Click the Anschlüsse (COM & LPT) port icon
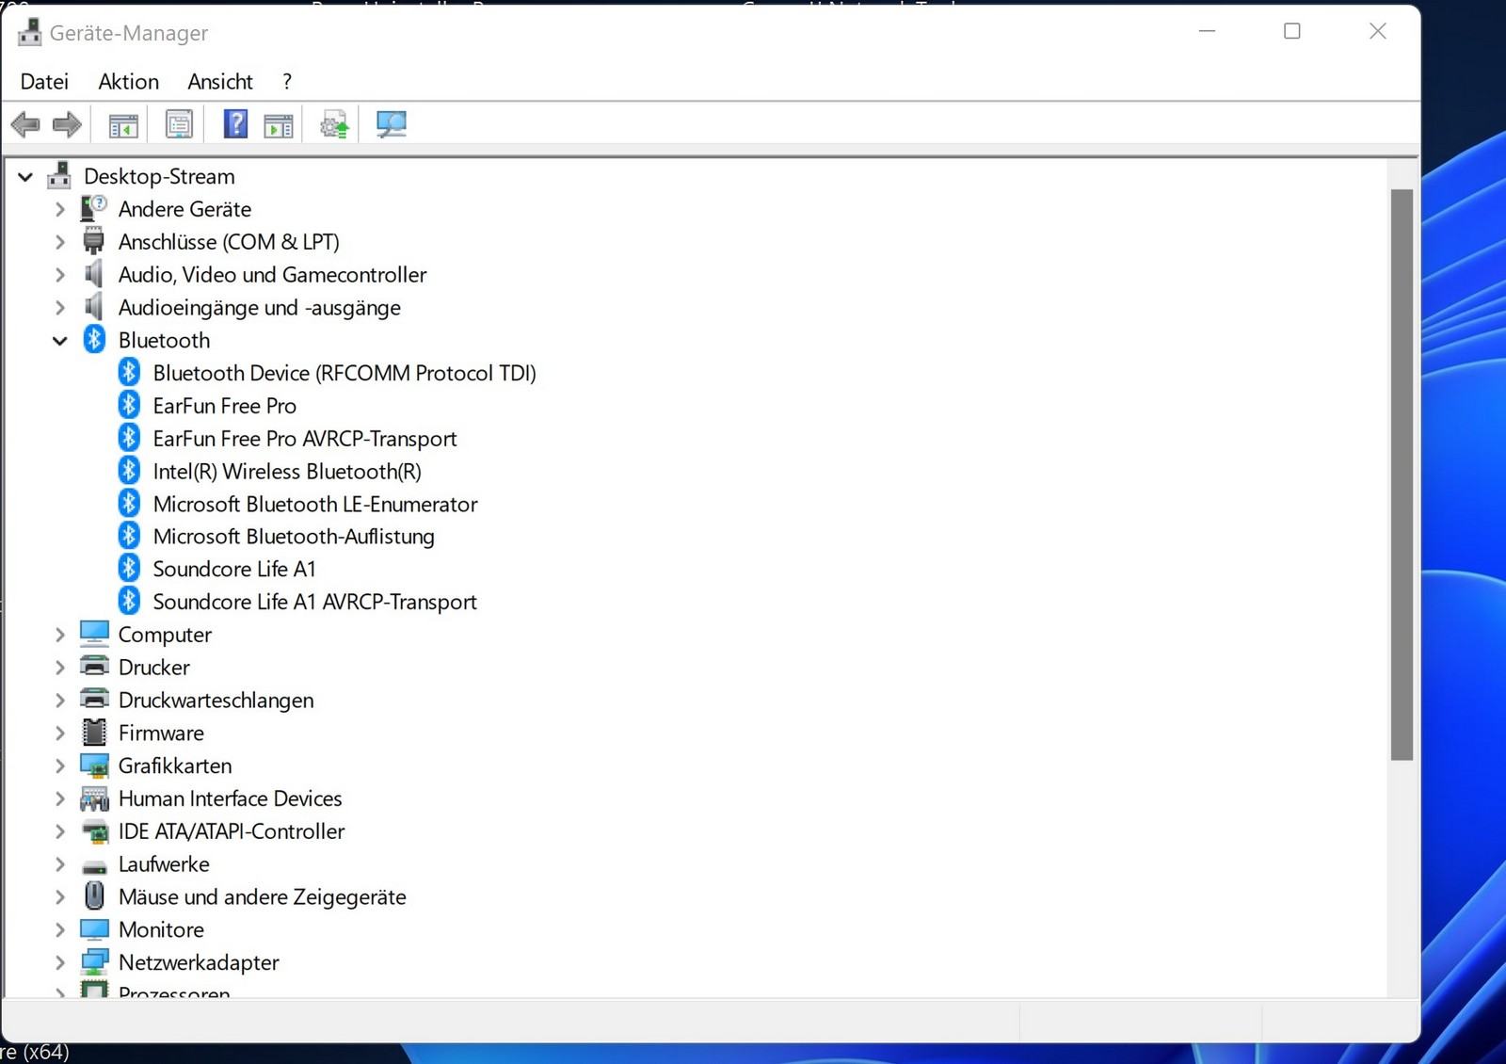This screenshot has width=1506, height=1064. 94,241
